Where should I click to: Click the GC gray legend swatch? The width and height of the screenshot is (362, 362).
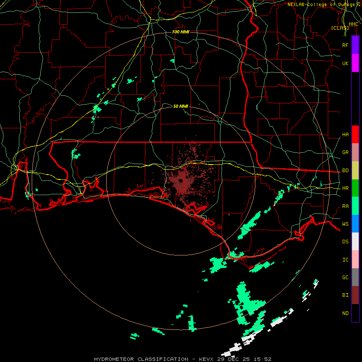point(355,277)
